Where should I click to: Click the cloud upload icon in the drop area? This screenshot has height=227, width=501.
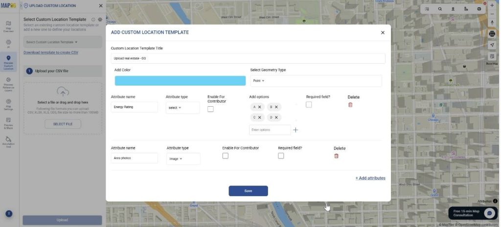63,92
